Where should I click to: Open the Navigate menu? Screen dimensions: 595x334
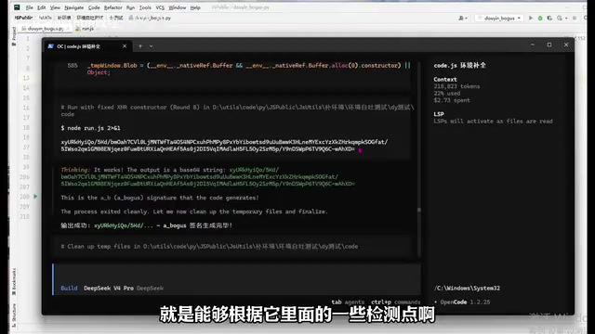[74, 7]
